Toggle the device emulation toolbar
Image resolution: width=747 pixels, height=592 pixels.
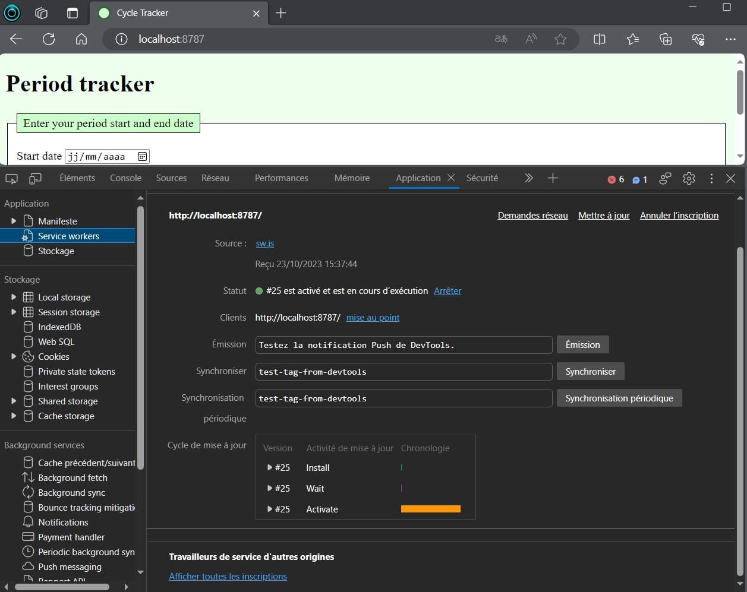(x=36, y=178)
